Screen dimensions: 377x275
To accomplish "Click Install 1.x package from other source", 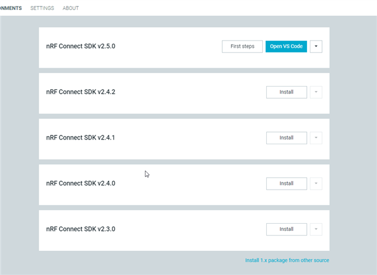I will pos(287,260).
